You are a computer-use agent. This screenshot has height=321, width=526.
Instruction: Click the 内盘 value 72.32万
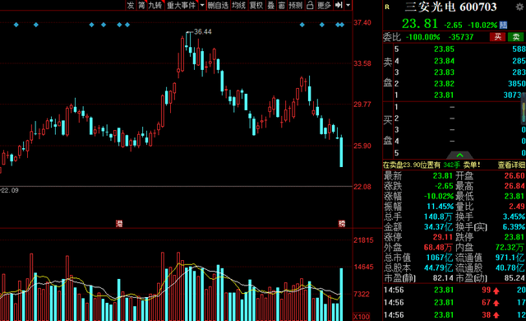coord(510,248)
